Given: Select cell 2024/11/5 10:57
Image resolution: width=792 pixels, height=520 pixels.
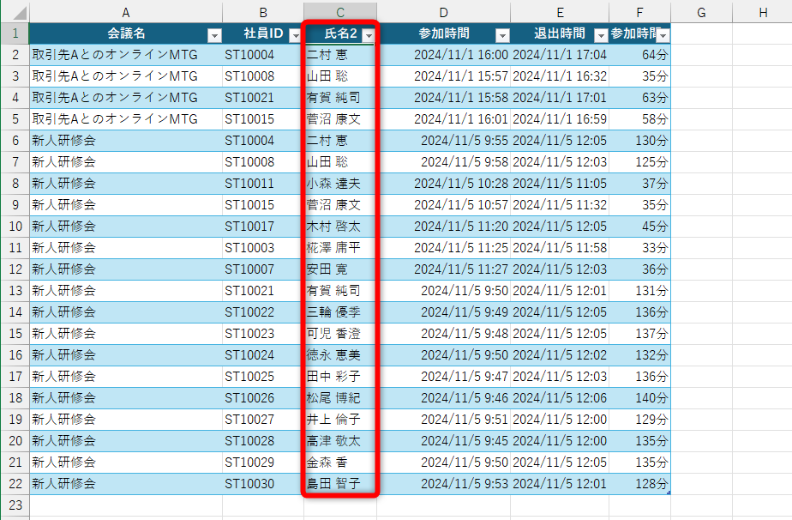Looking at the screenshot, I should [443, 205].
